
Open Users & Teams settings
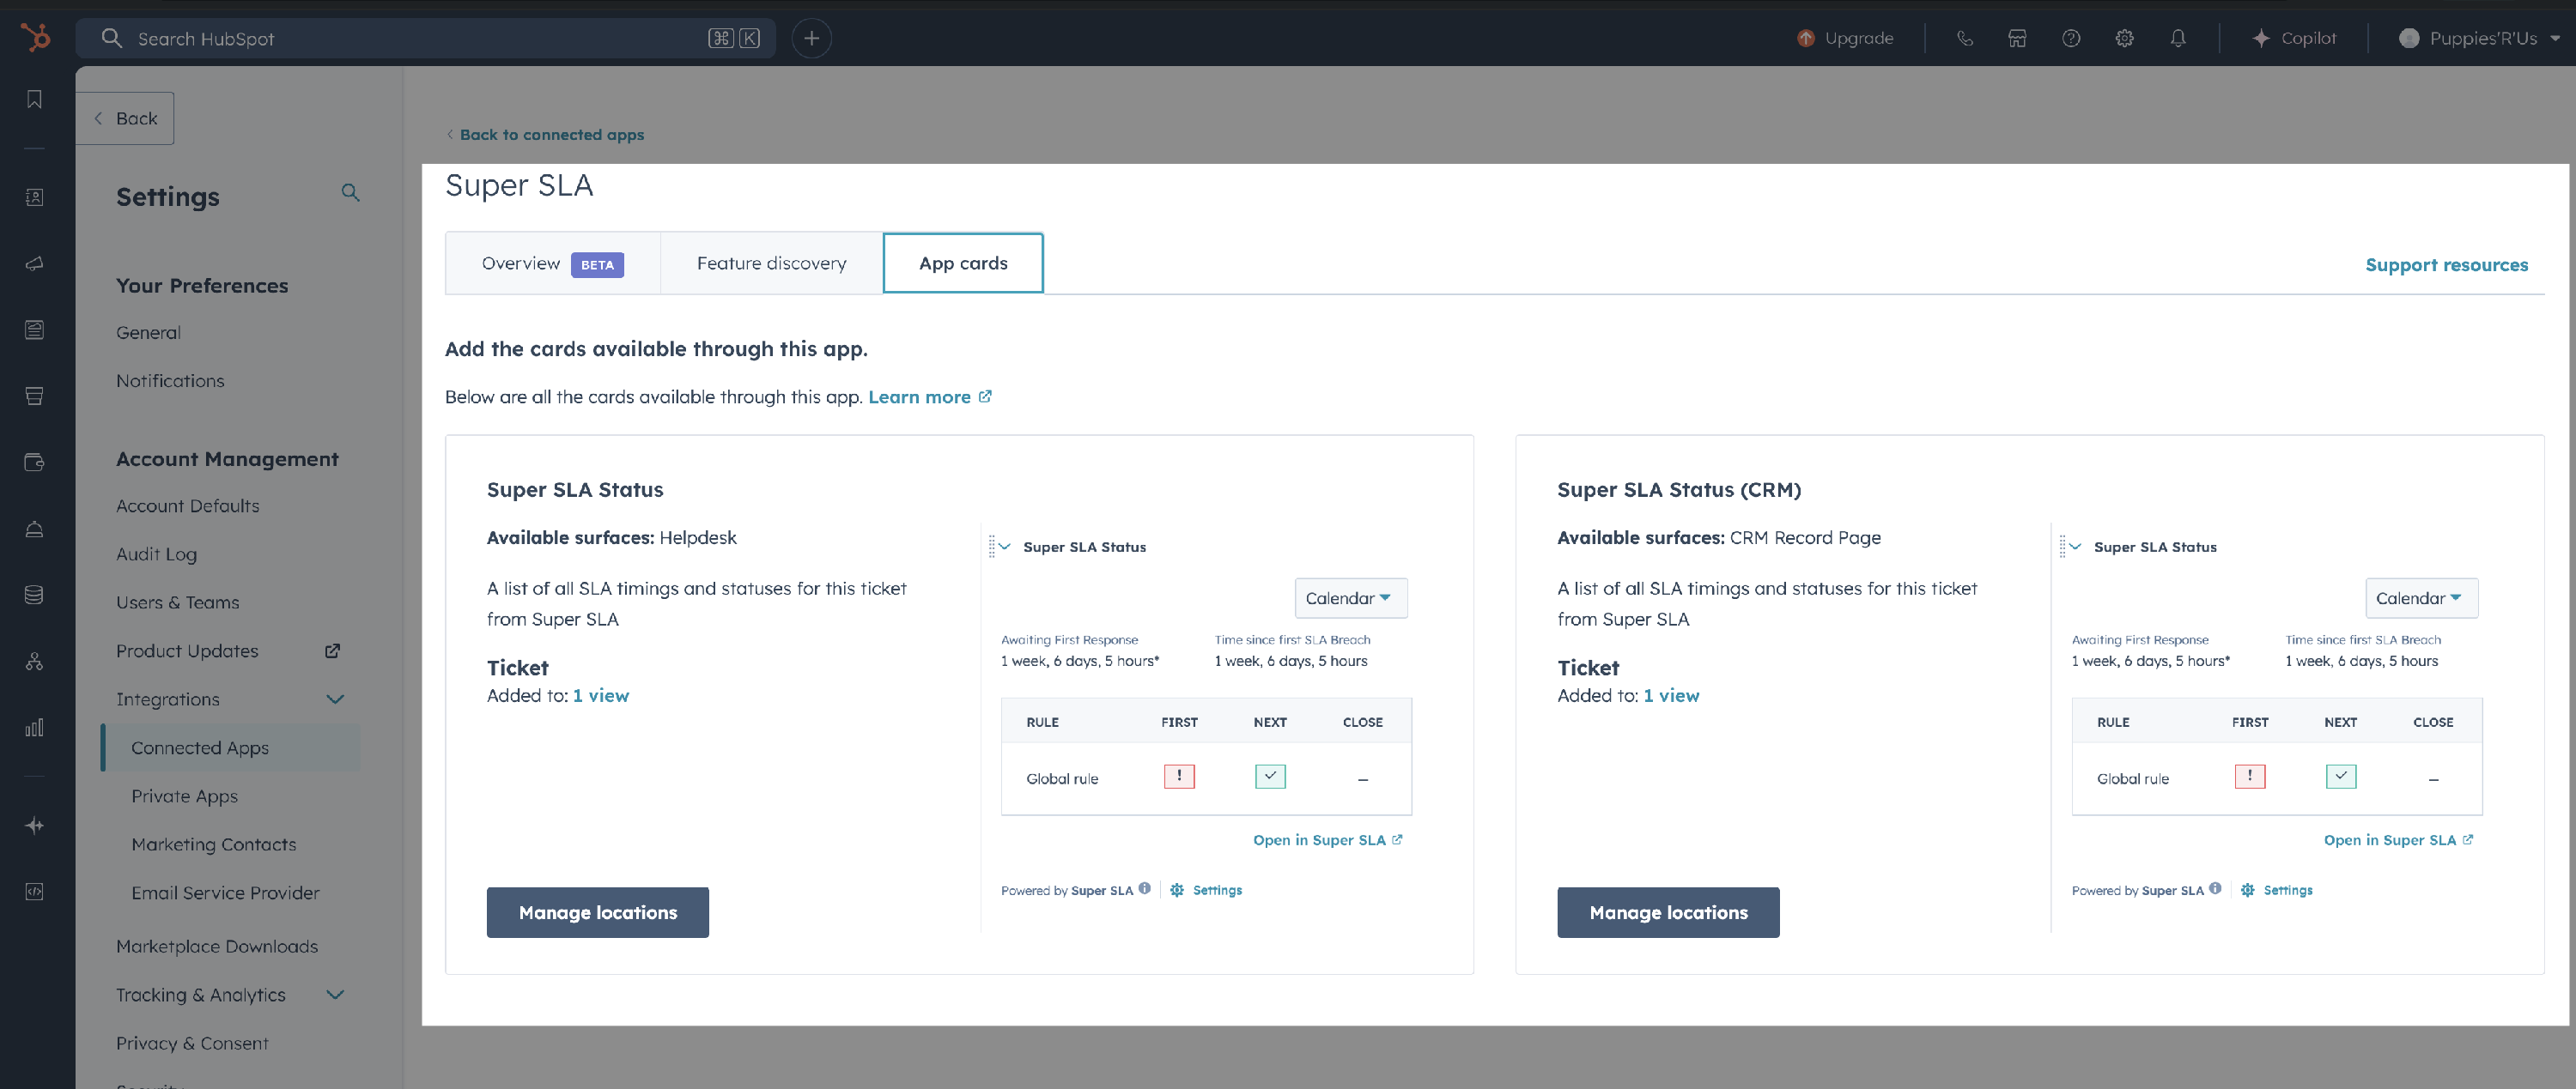pos(177,602)
